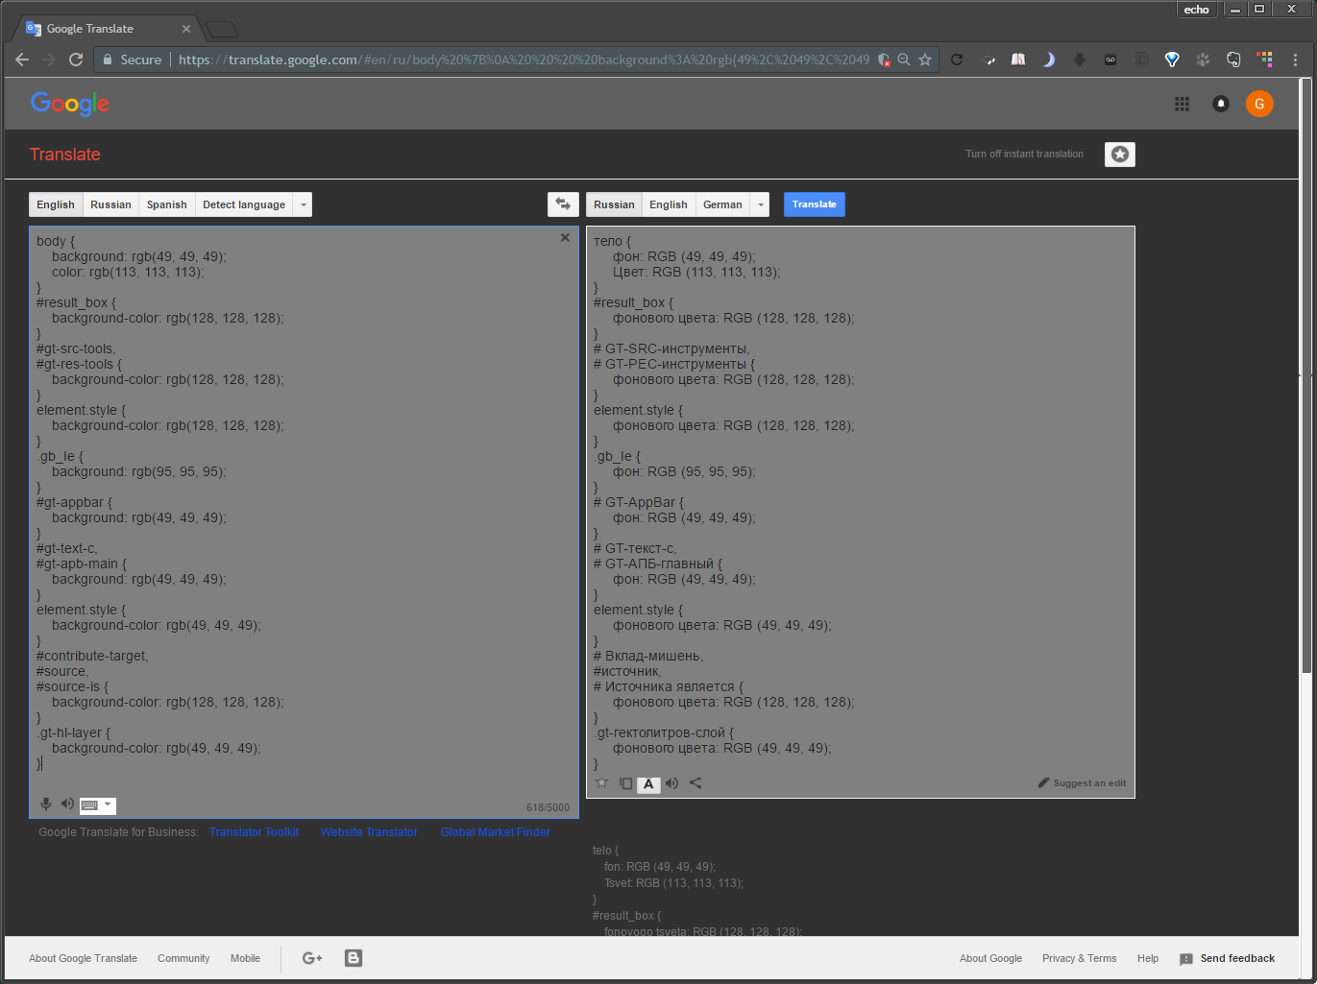Open Help footer link
This screenshot has width=1317, height=984.
click(x=1148, y=958)
